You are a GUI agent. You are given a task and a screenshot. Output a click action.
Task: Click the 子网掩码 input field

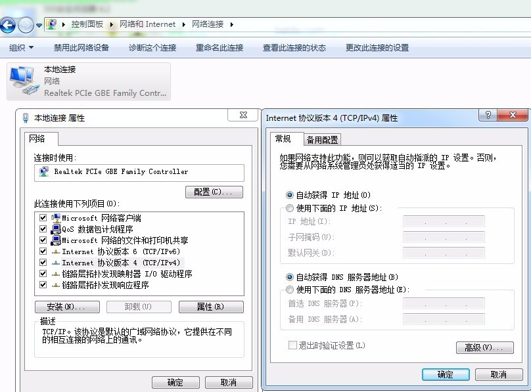tap(444, 237)
